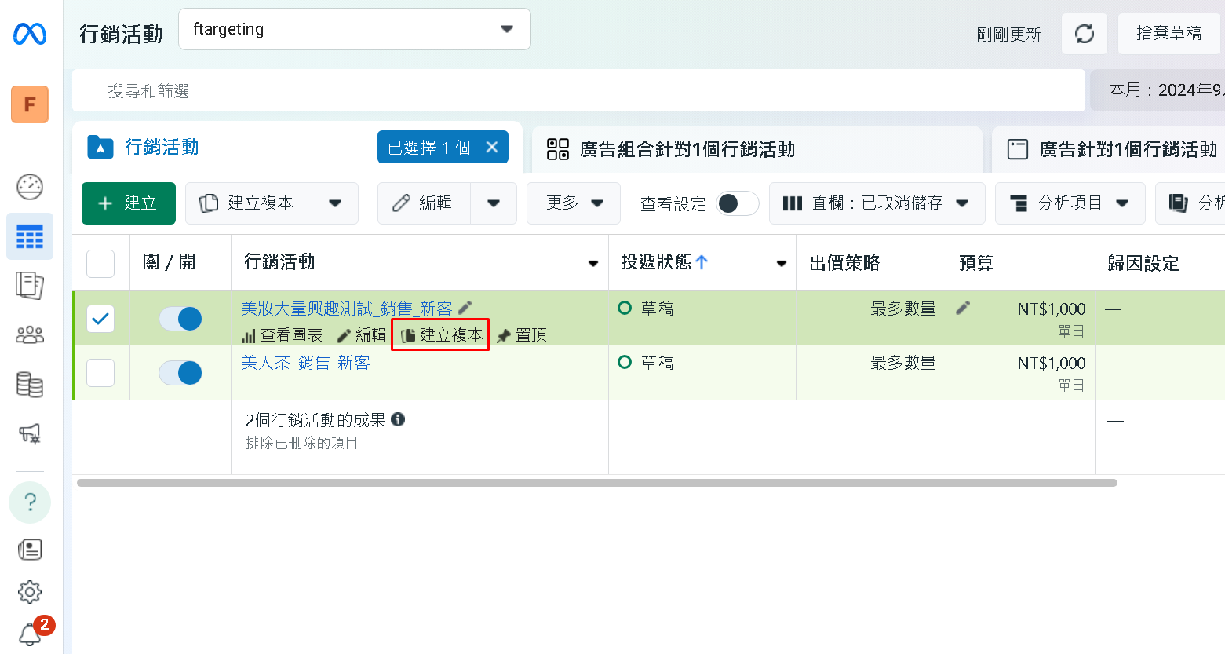Toggle the 查看設定 switch
The image size is (1225, 654).
(x=738, y=203)
